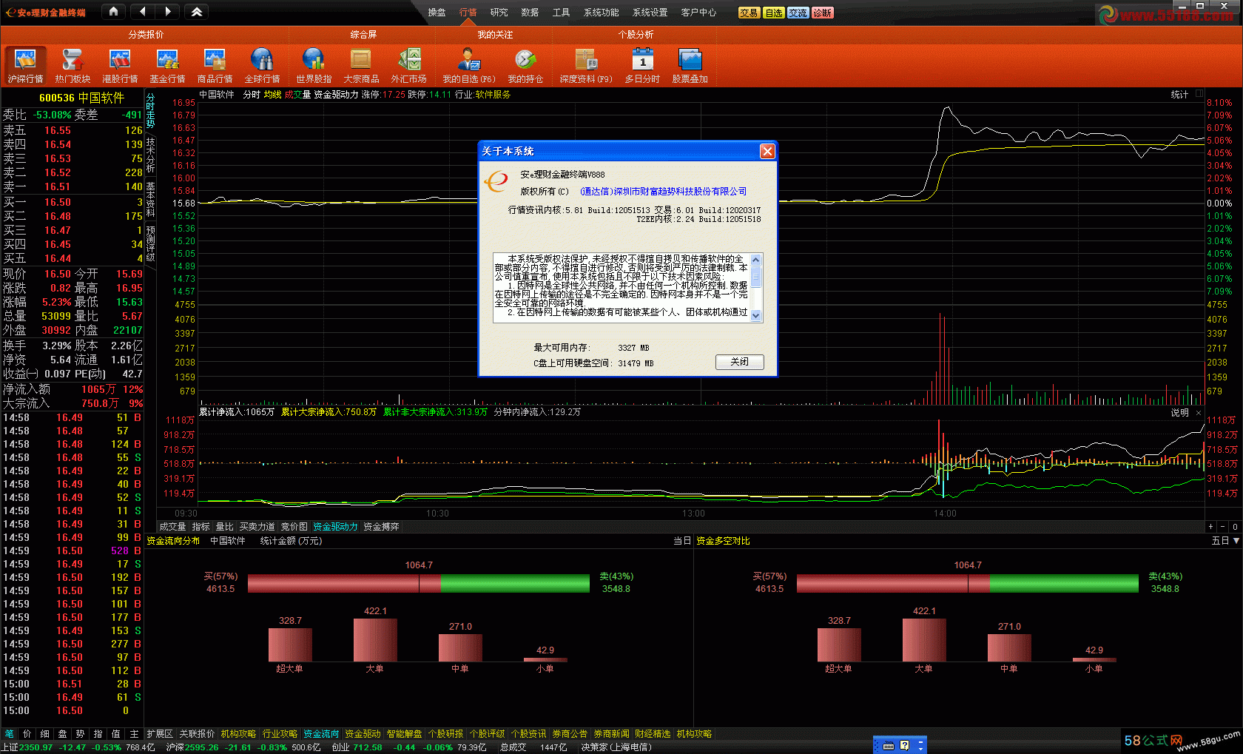Switch to 竞价图 indicator tab
Viewport: 1243px width, 754px height.
[x=294, y=527]
